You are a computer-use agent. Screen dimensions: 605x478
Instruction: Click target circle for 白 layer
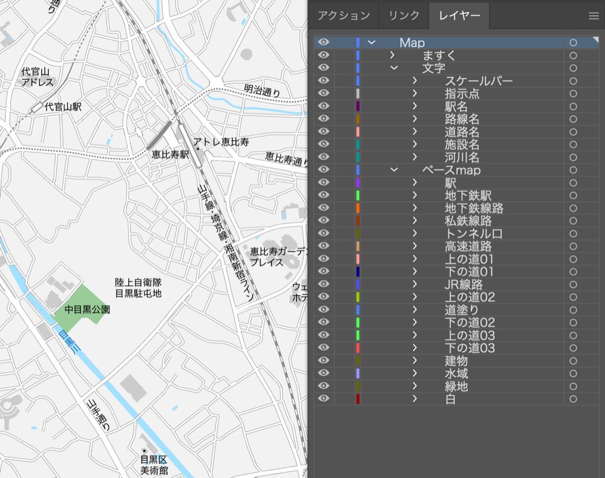[x=573, y=399]
